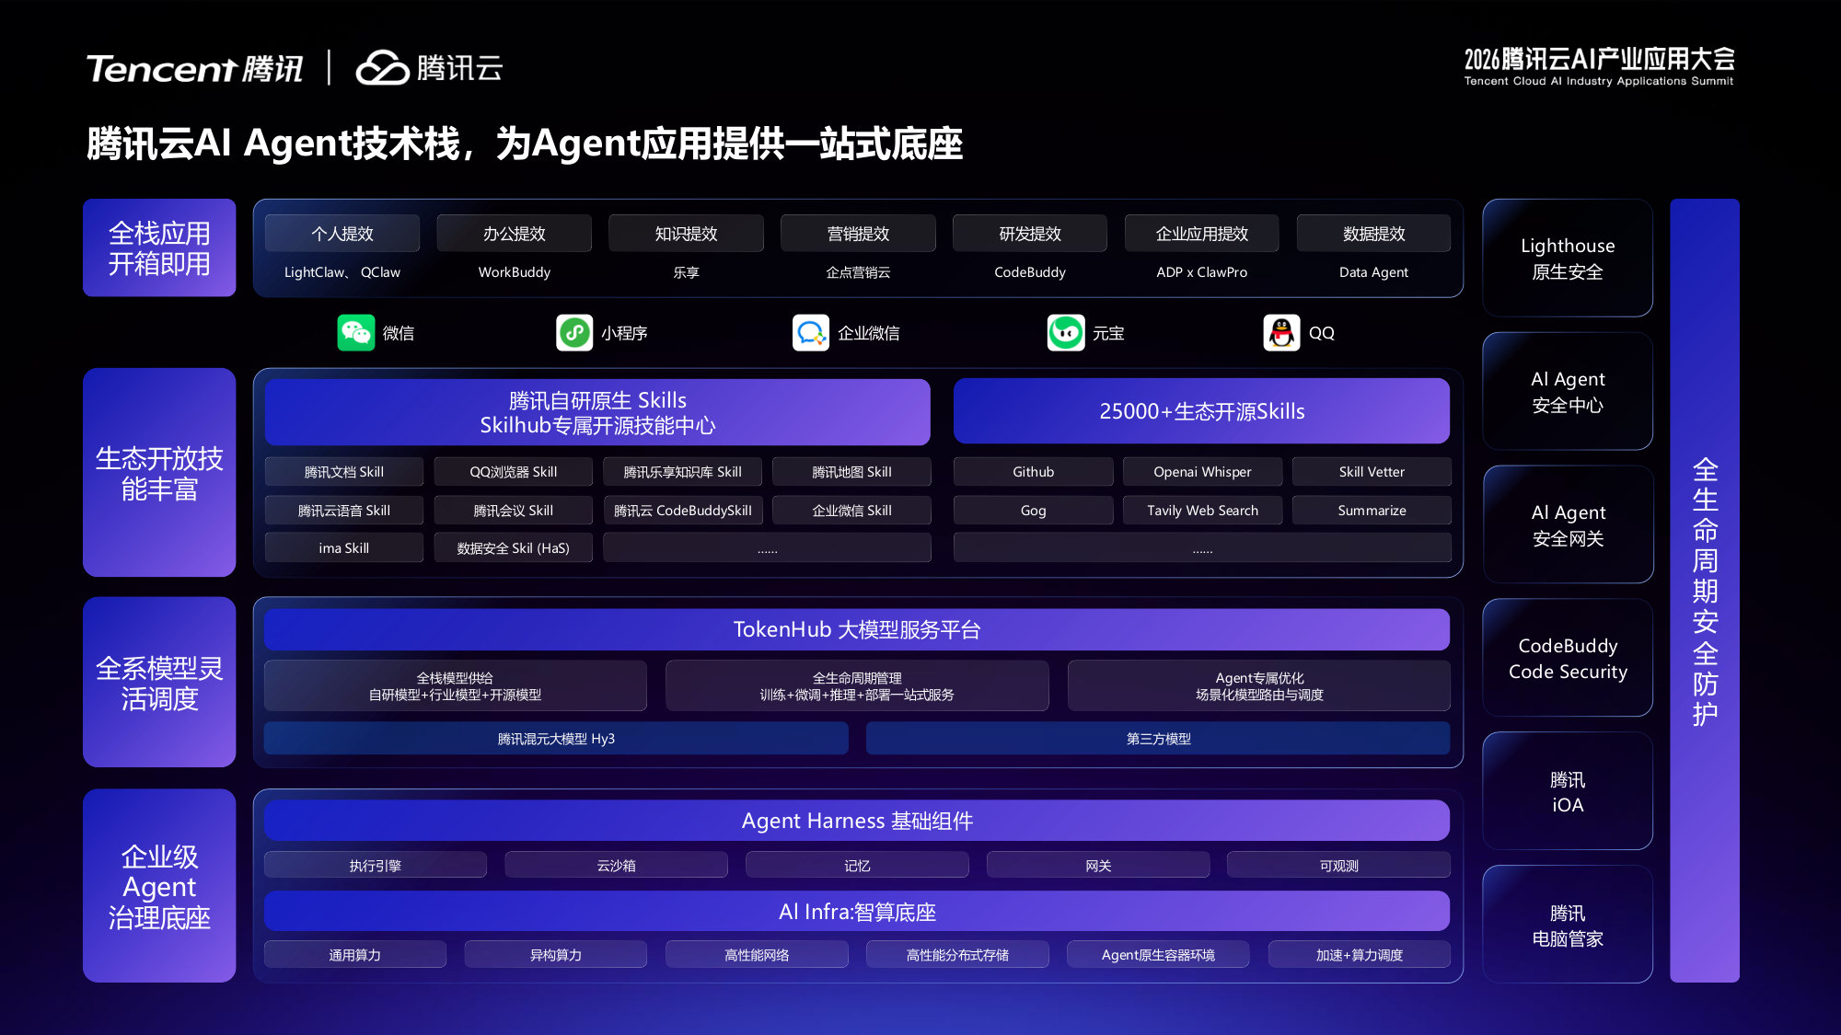Open the CodeBuddy Code Security card

pyautogui.click(x=1568, y=658)
